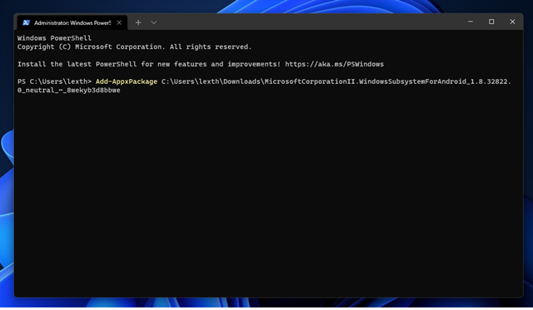Click 'Install the latest PowerShell' message text
This screenshot has height=310, width=533.
pyautogui.click(x=149, y=64)
